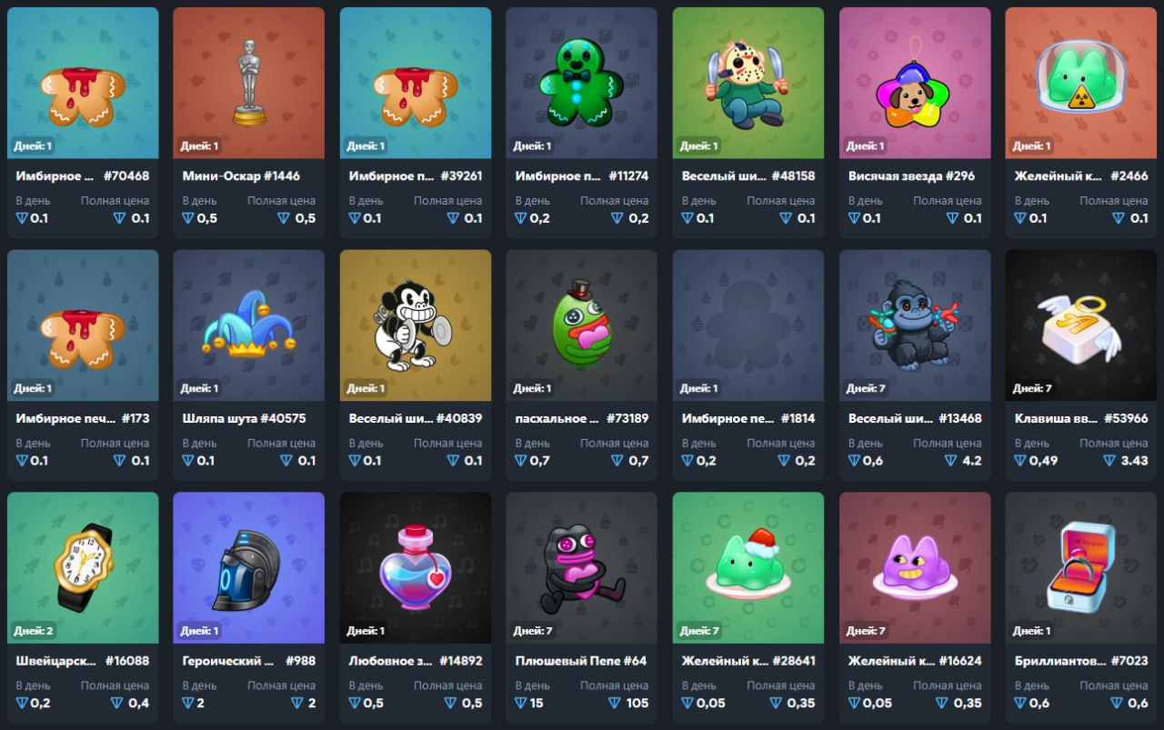This screenshot has height=730, width=1164.
Task: Open the Шляпа шута #40575 jester hat
Action: click(248, 365)
